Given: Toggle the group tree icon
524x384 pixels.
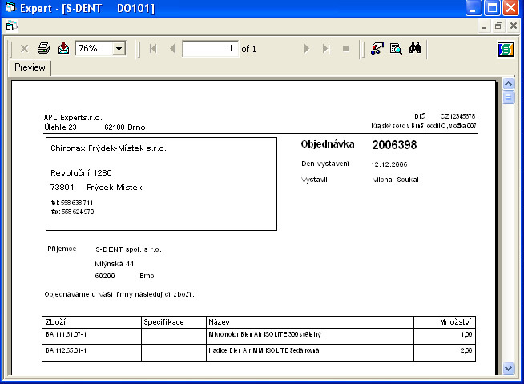Looking at the screenshot, I should [x=377, y=49].
